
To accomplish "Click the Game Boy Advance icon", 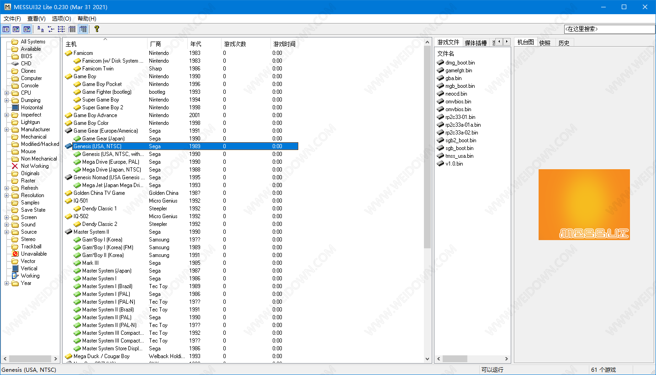I will coord(69,115).
